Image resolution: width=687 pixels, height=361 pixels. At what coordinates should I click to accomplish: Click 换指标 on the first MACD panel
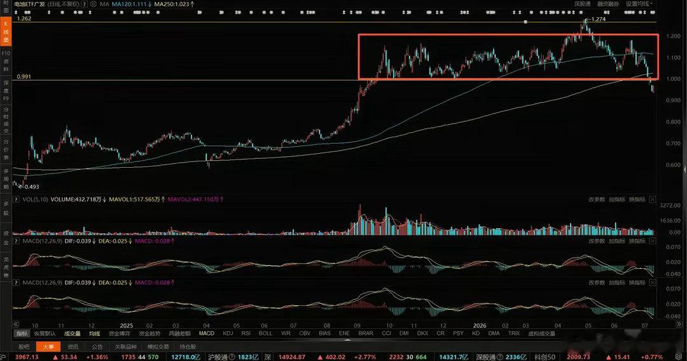(x=637, y=241)
